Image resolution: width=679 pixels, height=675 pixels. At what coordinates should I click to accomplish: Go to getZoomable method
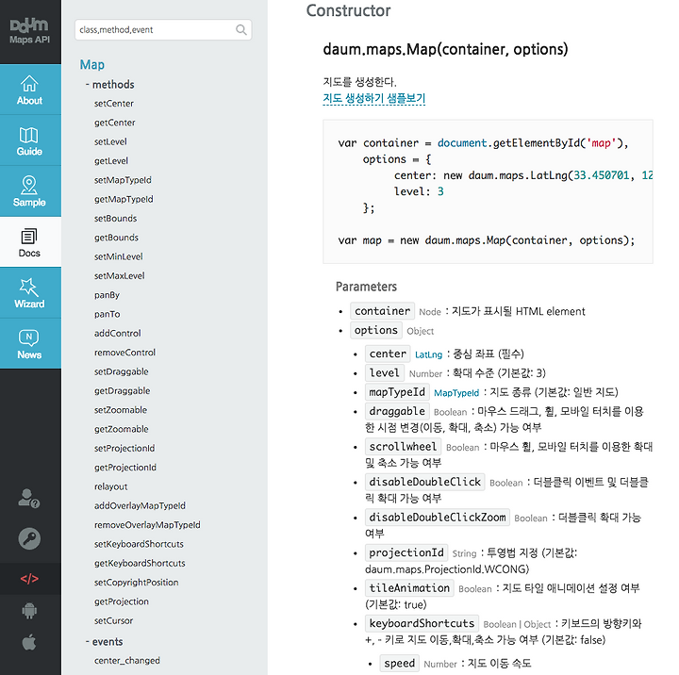click(122, 429)
